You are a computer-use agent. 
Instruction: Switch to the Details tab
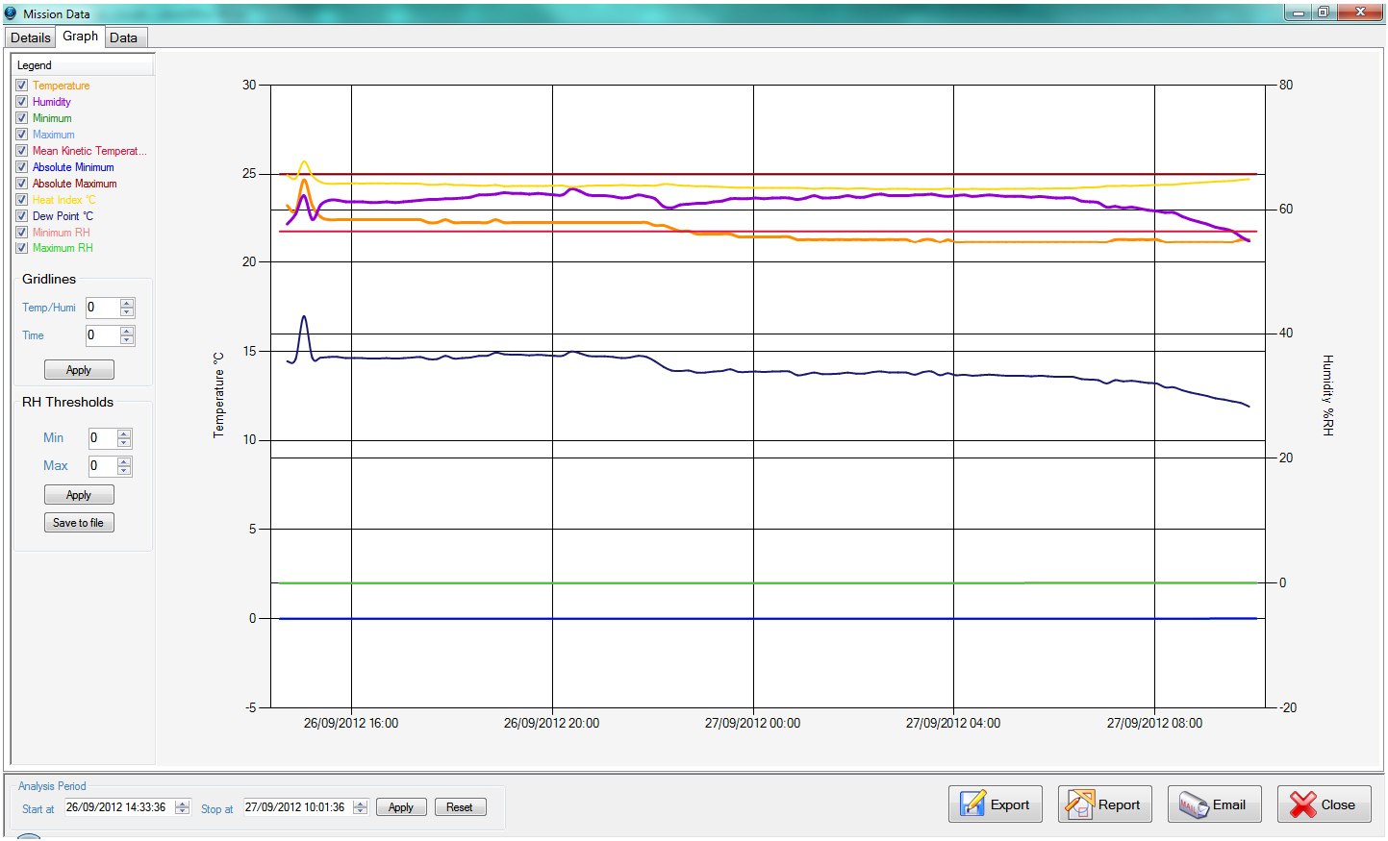click(x=31, y=37)
